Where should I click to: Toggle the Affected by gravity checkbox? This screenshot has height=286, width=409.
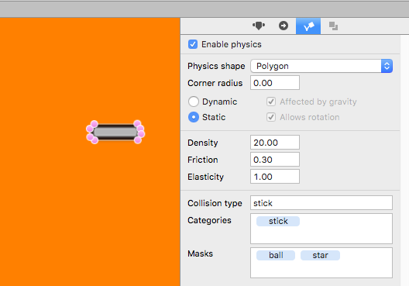[271, 102]
